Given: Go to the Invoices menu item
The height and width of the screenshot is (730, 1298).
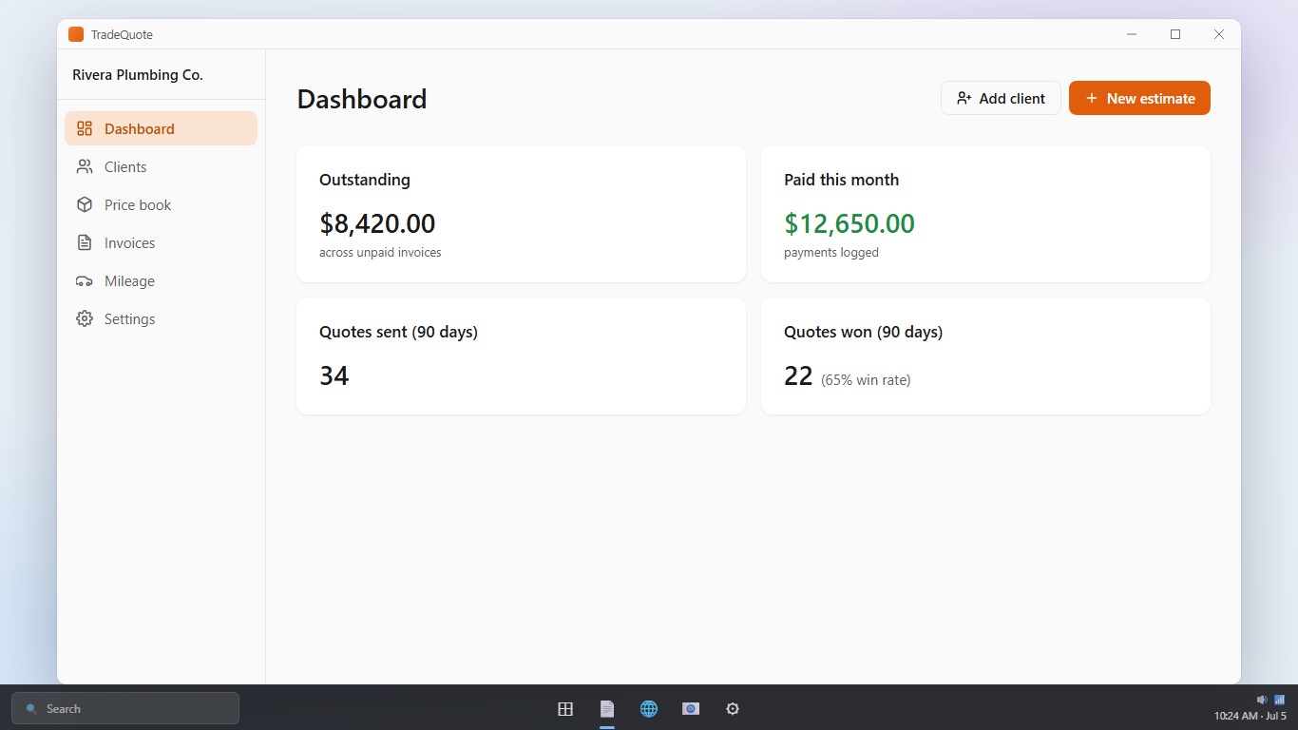Looking at the screenshot, I should coord(161,242).
